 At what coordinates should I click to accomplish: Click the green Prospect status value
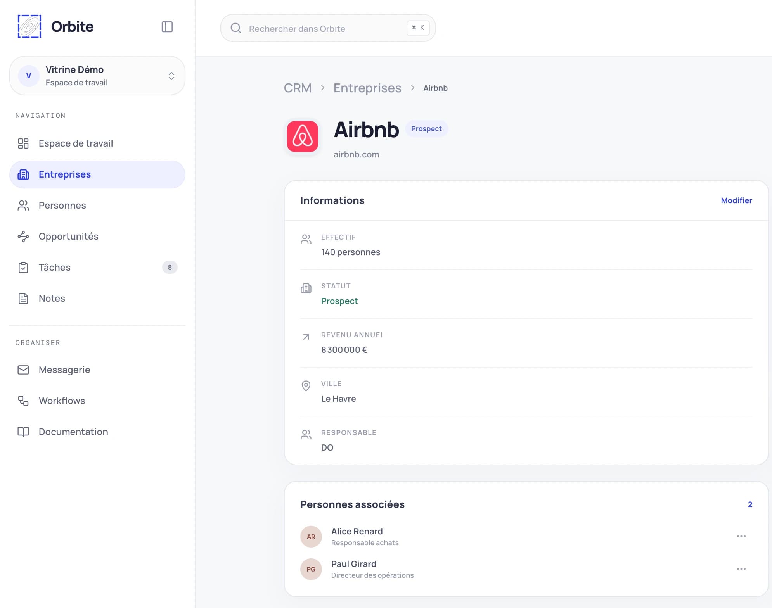click(x=339, y=301)
